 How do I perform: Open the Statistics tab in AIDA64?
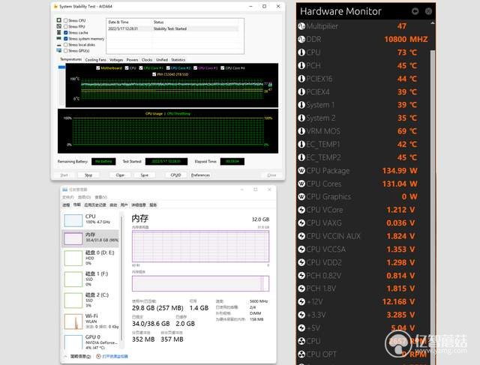click(178, 60)
